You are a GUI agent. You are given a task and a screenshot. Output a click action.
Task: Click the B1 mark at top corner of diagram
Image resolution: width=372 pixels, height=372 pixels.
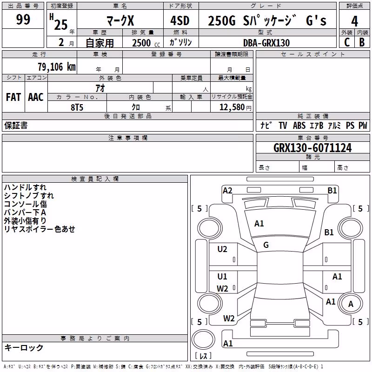tap(332, 191)
